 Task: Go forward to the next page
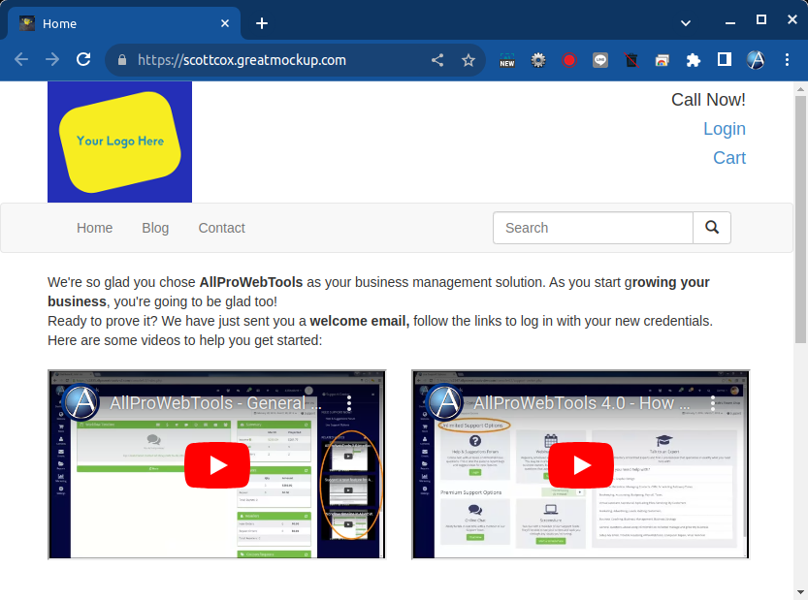(x=52, y=60)
